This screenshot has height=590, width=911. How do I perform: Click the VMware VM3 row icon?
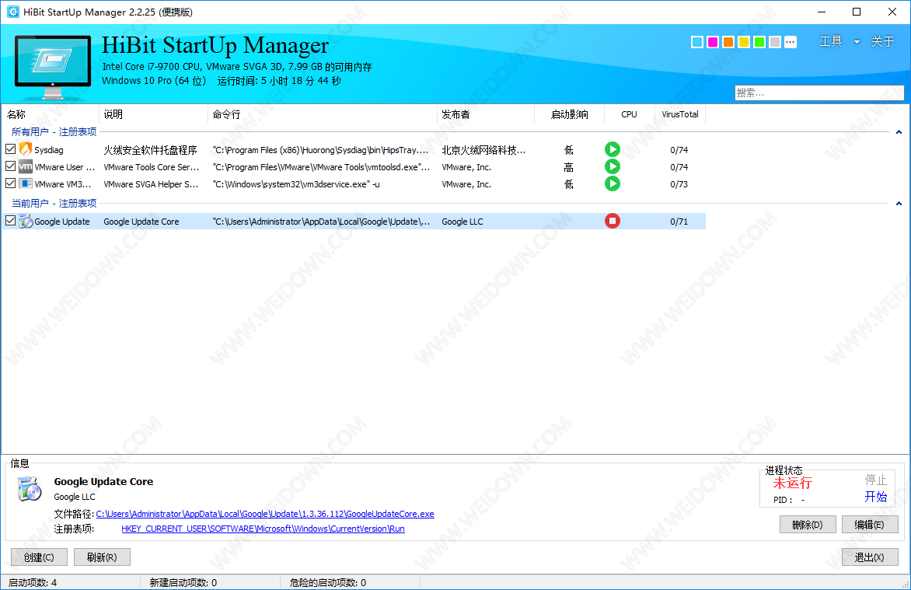[26, 183]
